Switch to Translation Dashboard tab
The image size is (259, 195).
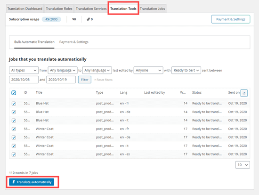pos(25,8)
